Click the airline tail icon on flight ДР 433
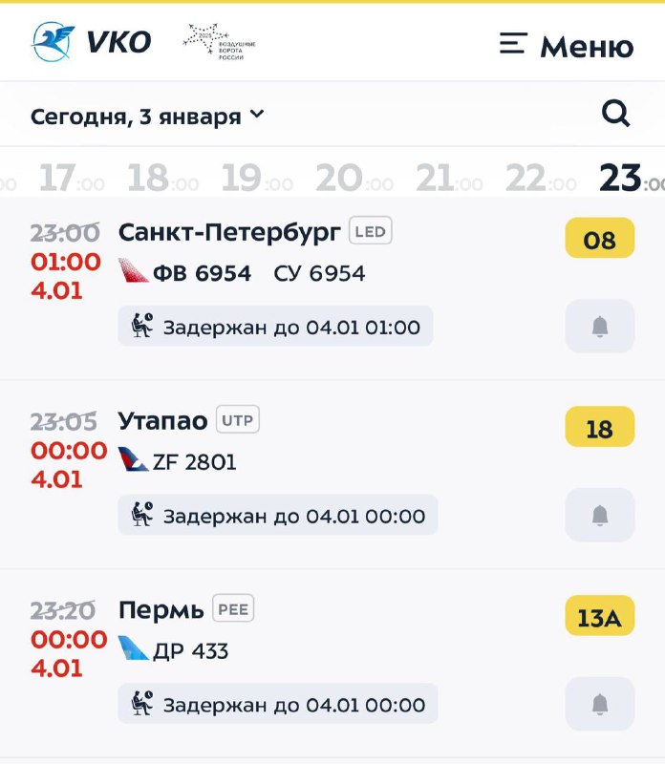Image resolution: width=665 pixels, height=764 pixels. (x=130, y=647)
